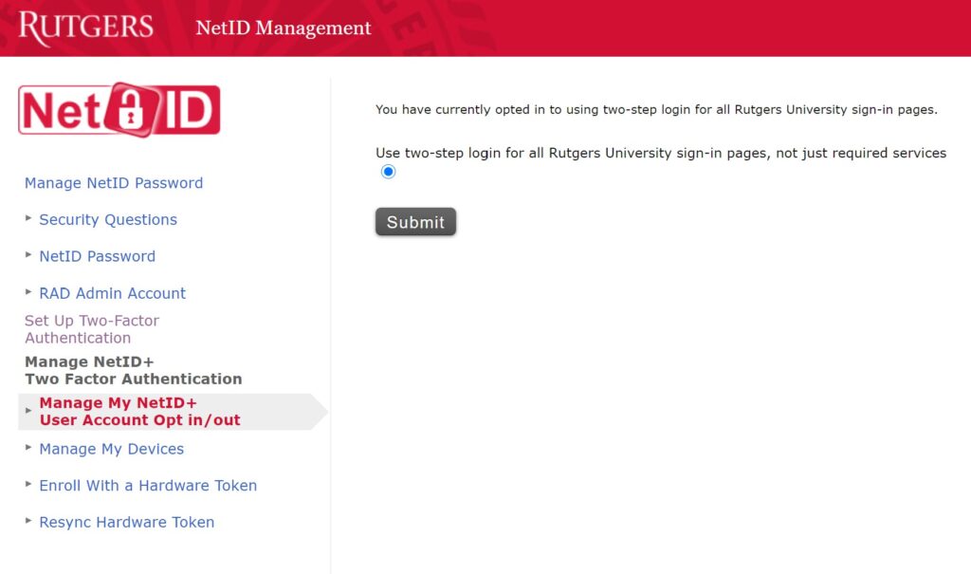Click the Rutgers logo in the header
Image resolution: width=971 pixels, height=574 pixels.
pyautogui.click(x=85, y=28)
